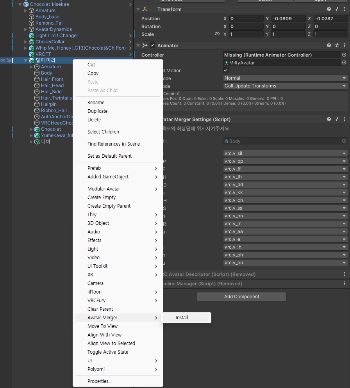Collapse the Animator component foldout

[138, 45]
